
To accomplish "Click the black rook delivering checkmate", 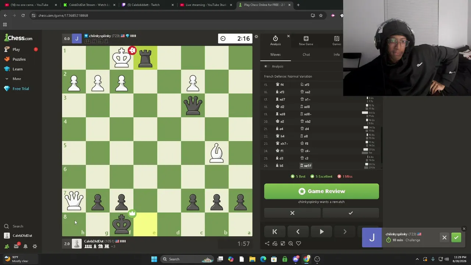I will [145, 58].
